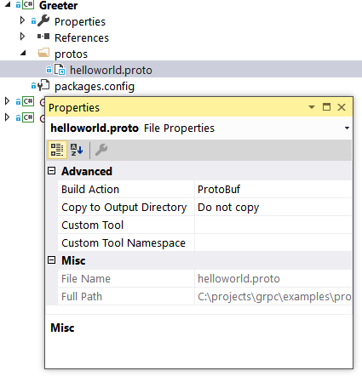Expand the References tree node
This screenshot has width=362, height=382.
(22, 37)
